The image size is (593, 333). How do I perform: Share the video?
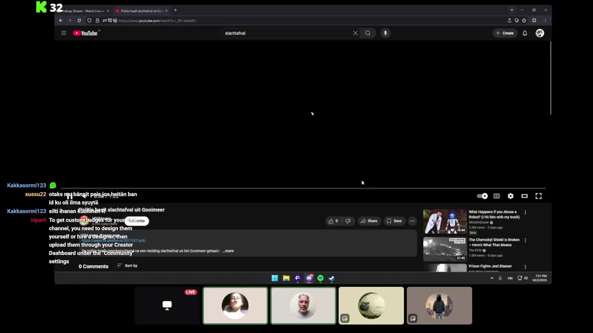tap(369, 221)
